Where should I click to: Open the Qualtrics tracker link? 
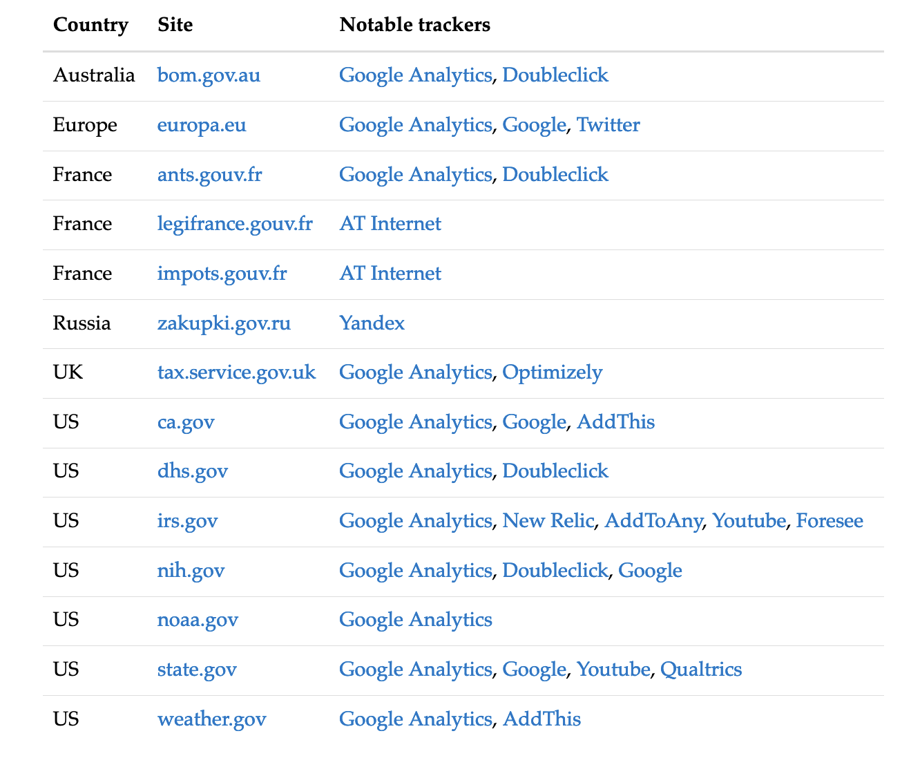(700, 669)
